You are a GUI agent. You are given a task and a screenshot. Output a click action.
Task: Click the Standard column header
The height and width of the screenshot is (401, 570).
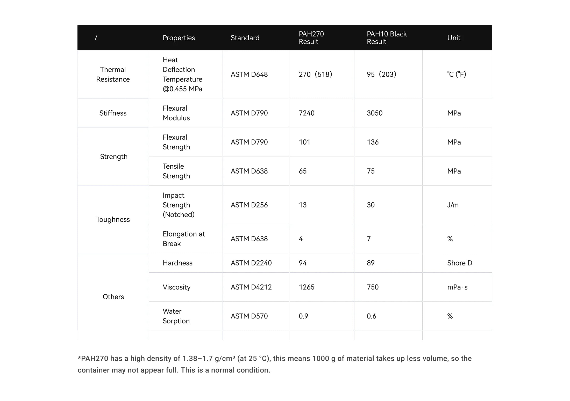pos(245,38)
